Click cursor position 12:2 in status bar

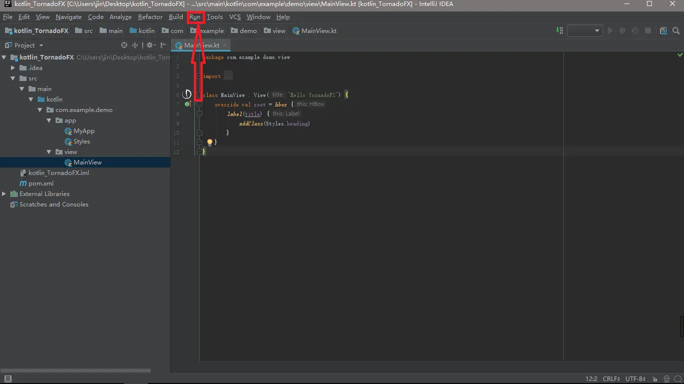click(x=591, y=379)
